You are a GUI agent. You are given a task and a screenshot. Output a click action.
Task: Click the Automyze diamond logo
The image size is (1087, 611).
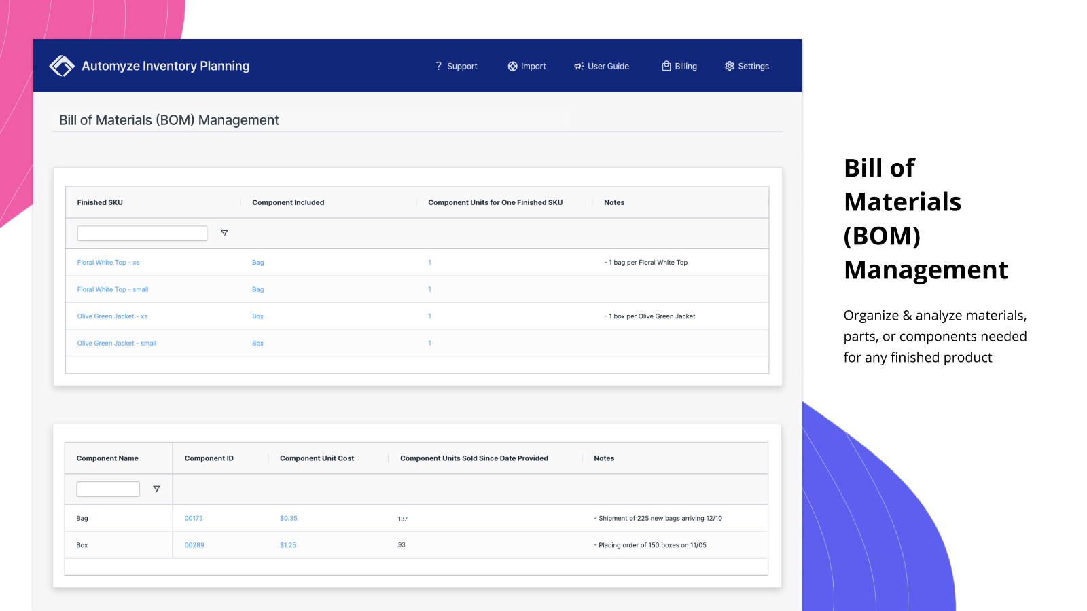[62, 65]
